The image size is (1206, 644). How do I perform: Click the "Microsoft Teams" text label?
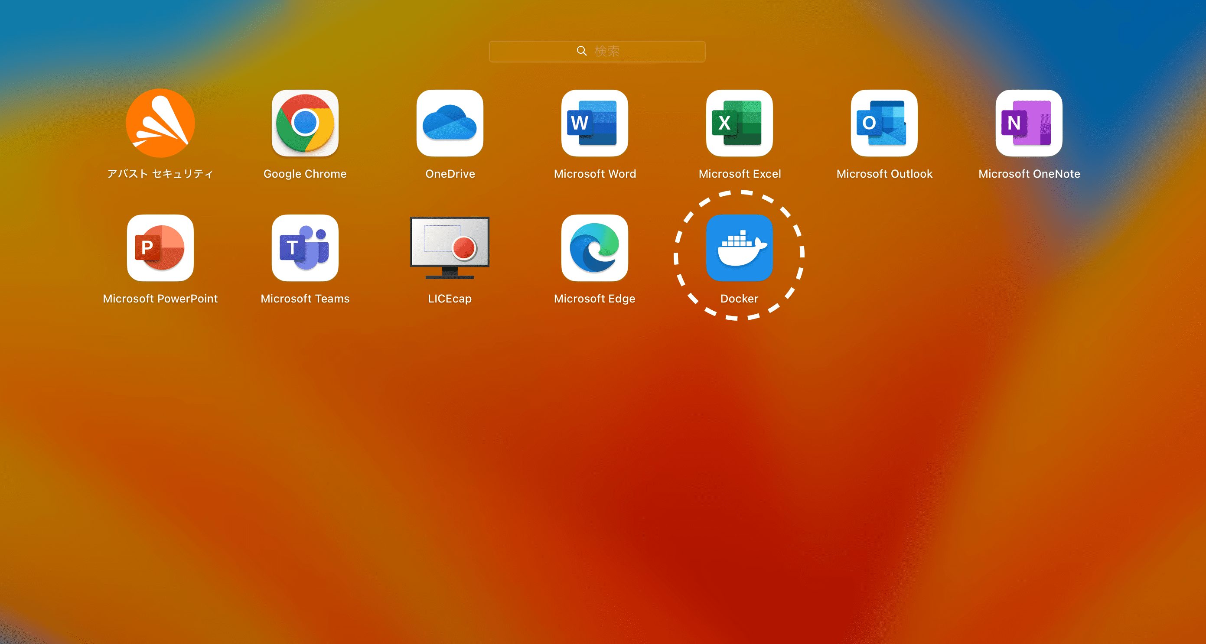click(x=305, y=299)
